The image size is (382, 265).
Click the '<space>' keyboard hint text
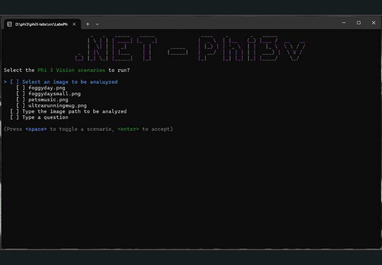36,129
